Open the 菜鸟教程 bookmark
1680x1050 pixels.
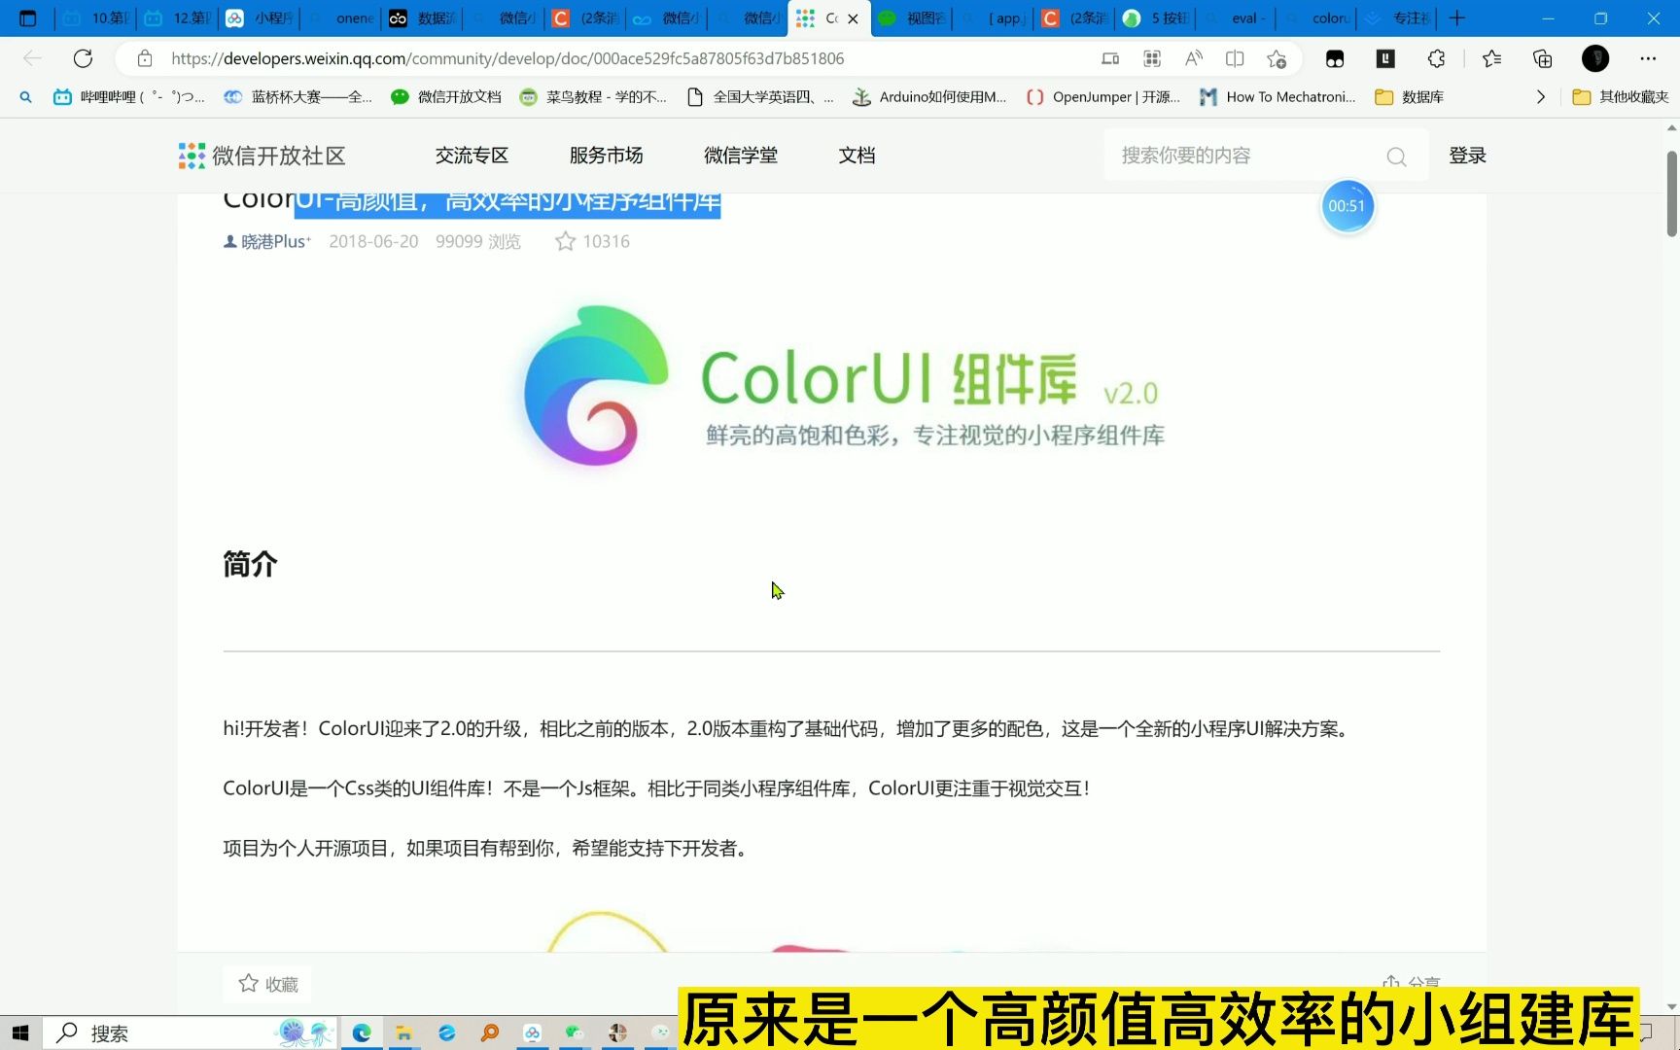[593, 96]
